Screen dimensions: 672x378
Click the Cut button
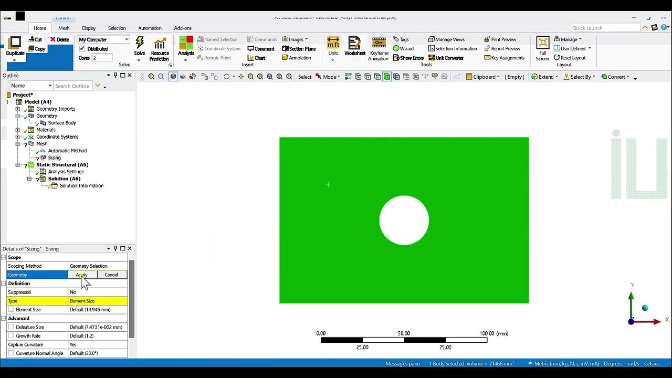click(x=35, y=39)
